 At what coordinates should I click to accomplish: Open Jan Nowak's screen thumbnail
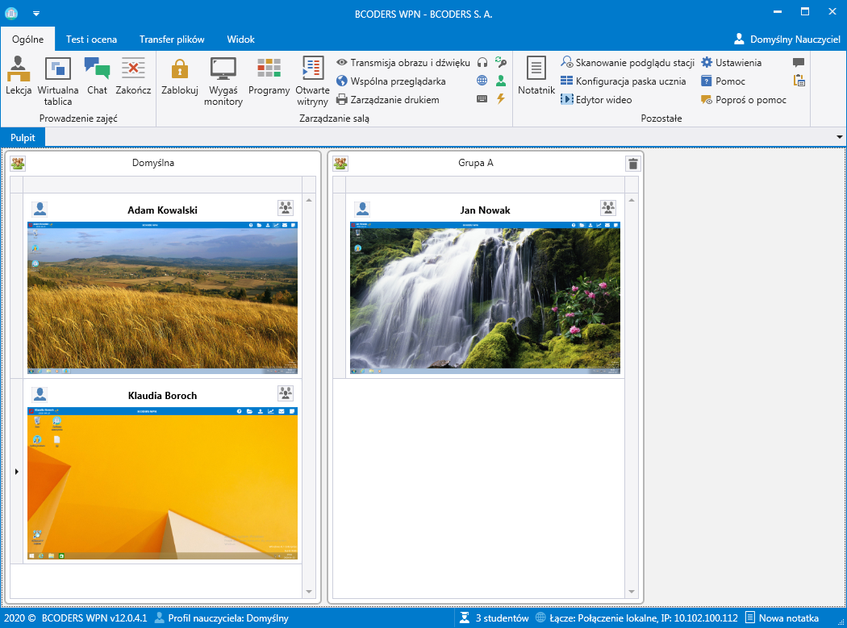click(x=485, y=298)
